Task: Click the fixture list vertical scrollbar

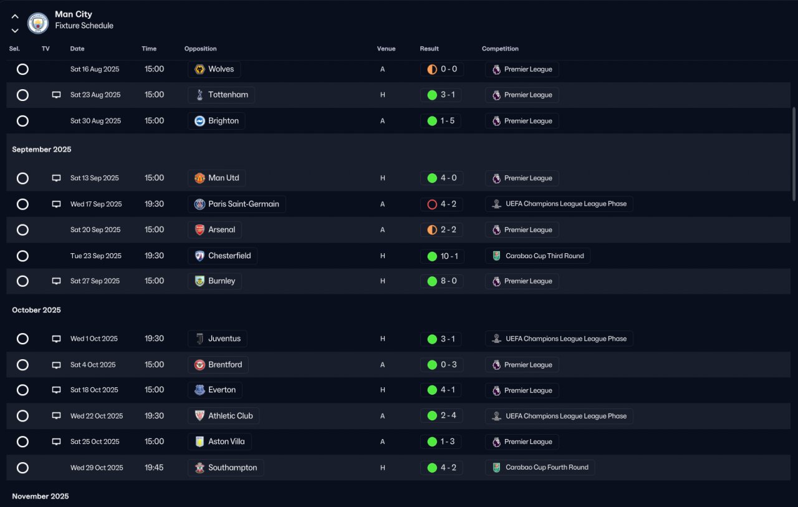Action: (794, 153)
